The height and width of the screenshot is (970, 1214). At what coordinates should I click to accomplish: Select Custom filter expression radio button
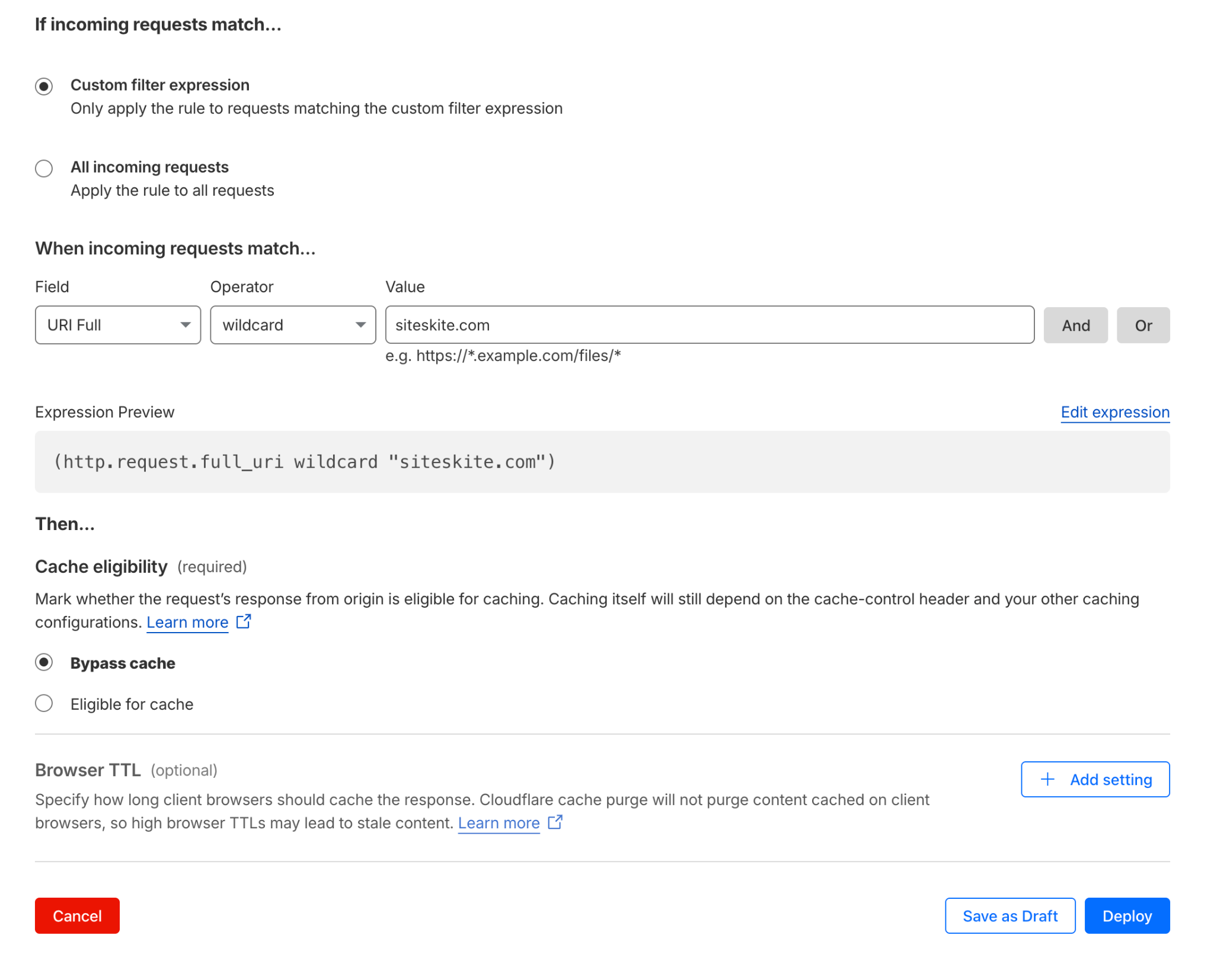tap(44, 87)
